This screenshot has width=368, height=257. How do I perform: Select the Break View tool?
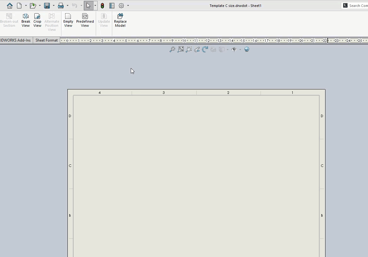pyautogui.click(x=26, y=20)
